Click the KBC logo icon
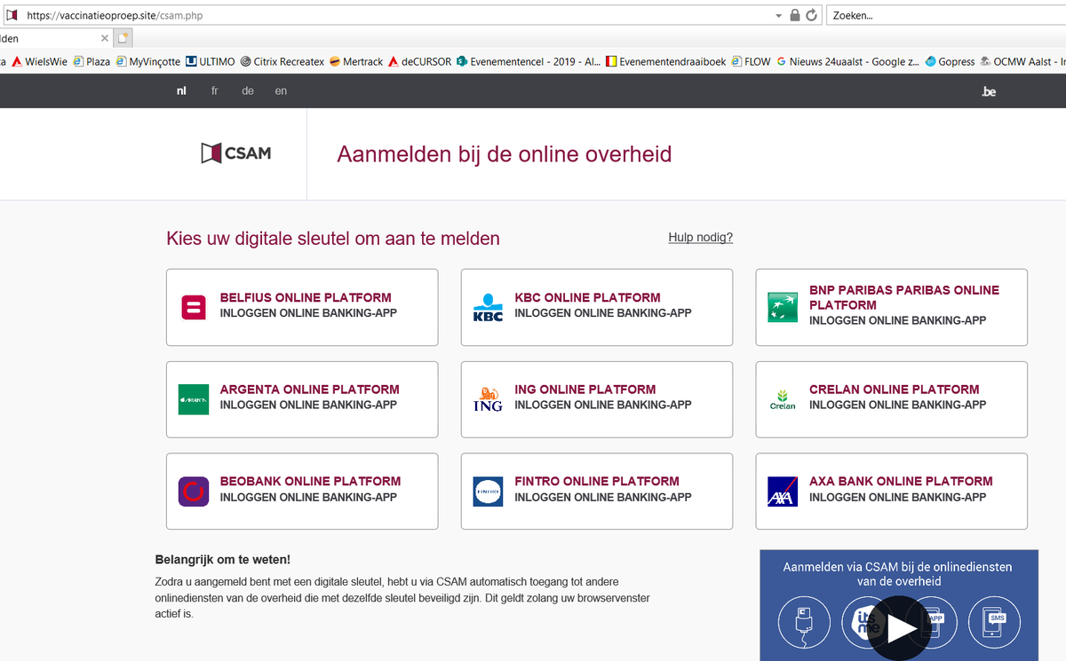Image resolution: width=1066 pixels, height=661 pixels. tap(489, 307)
